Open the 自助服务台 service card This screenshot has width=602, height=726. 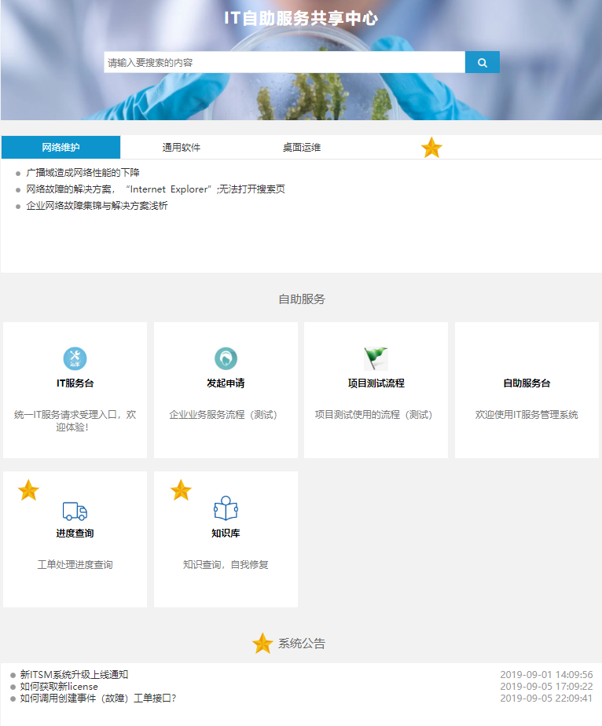point(527,390)
